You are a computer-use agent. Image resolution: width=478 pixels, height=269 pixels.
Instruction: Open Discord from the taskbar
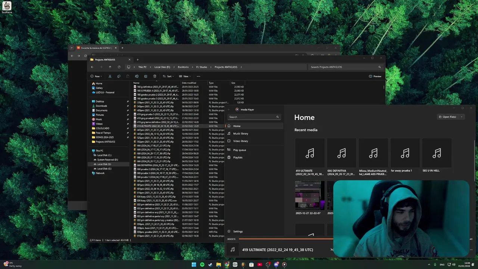[276, 265]
